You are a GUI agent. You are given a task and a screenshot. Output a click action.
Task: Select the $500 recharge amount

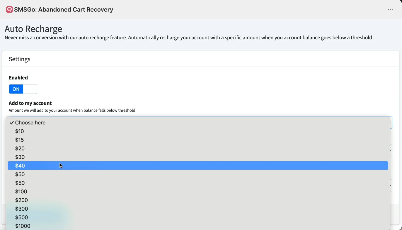click(198, 217)
